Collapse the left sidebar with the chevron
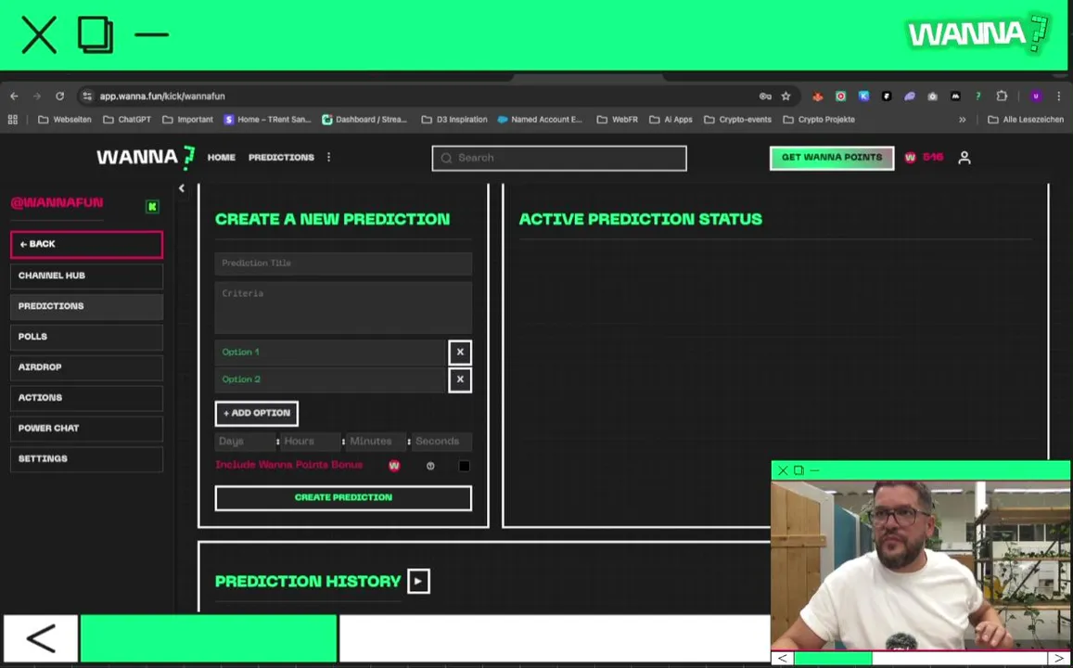 182,188
